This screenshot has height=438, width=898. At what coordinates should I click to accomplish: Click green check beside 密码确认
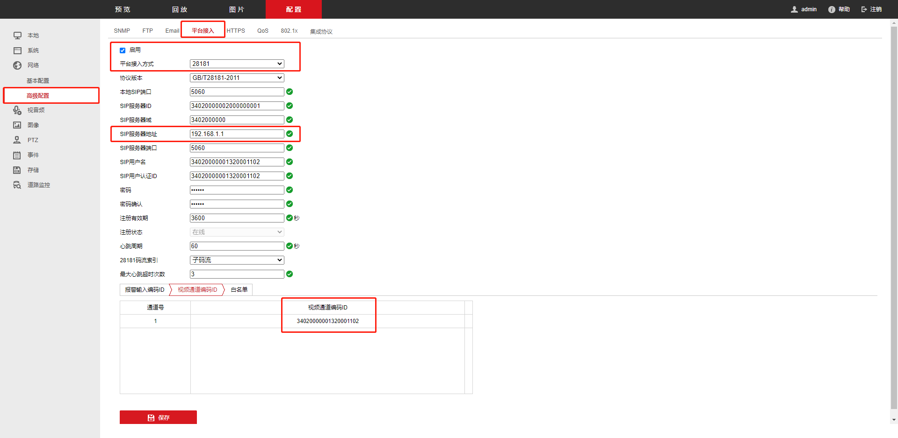[x=290, y=204]
